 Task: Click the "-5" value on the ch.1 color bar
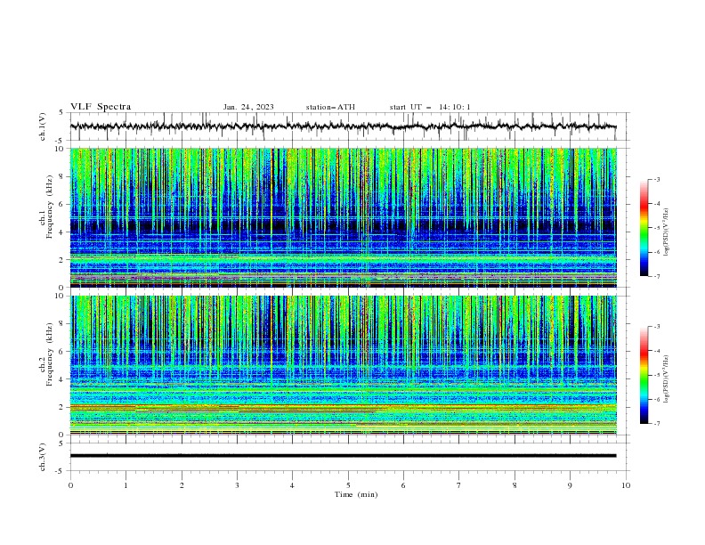[656, 228]
